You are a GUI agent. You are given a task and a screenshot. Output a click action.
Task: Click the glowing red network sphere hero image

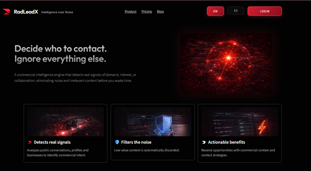click(226, 63)
